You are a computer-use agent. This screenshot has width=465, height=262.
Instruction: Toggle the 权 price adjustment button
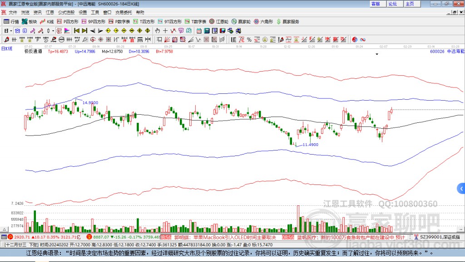point(59,31)
